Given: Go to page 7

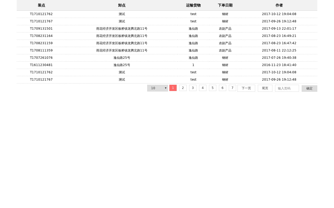Looking at the screenshot, I should click(x=232, y=88).
